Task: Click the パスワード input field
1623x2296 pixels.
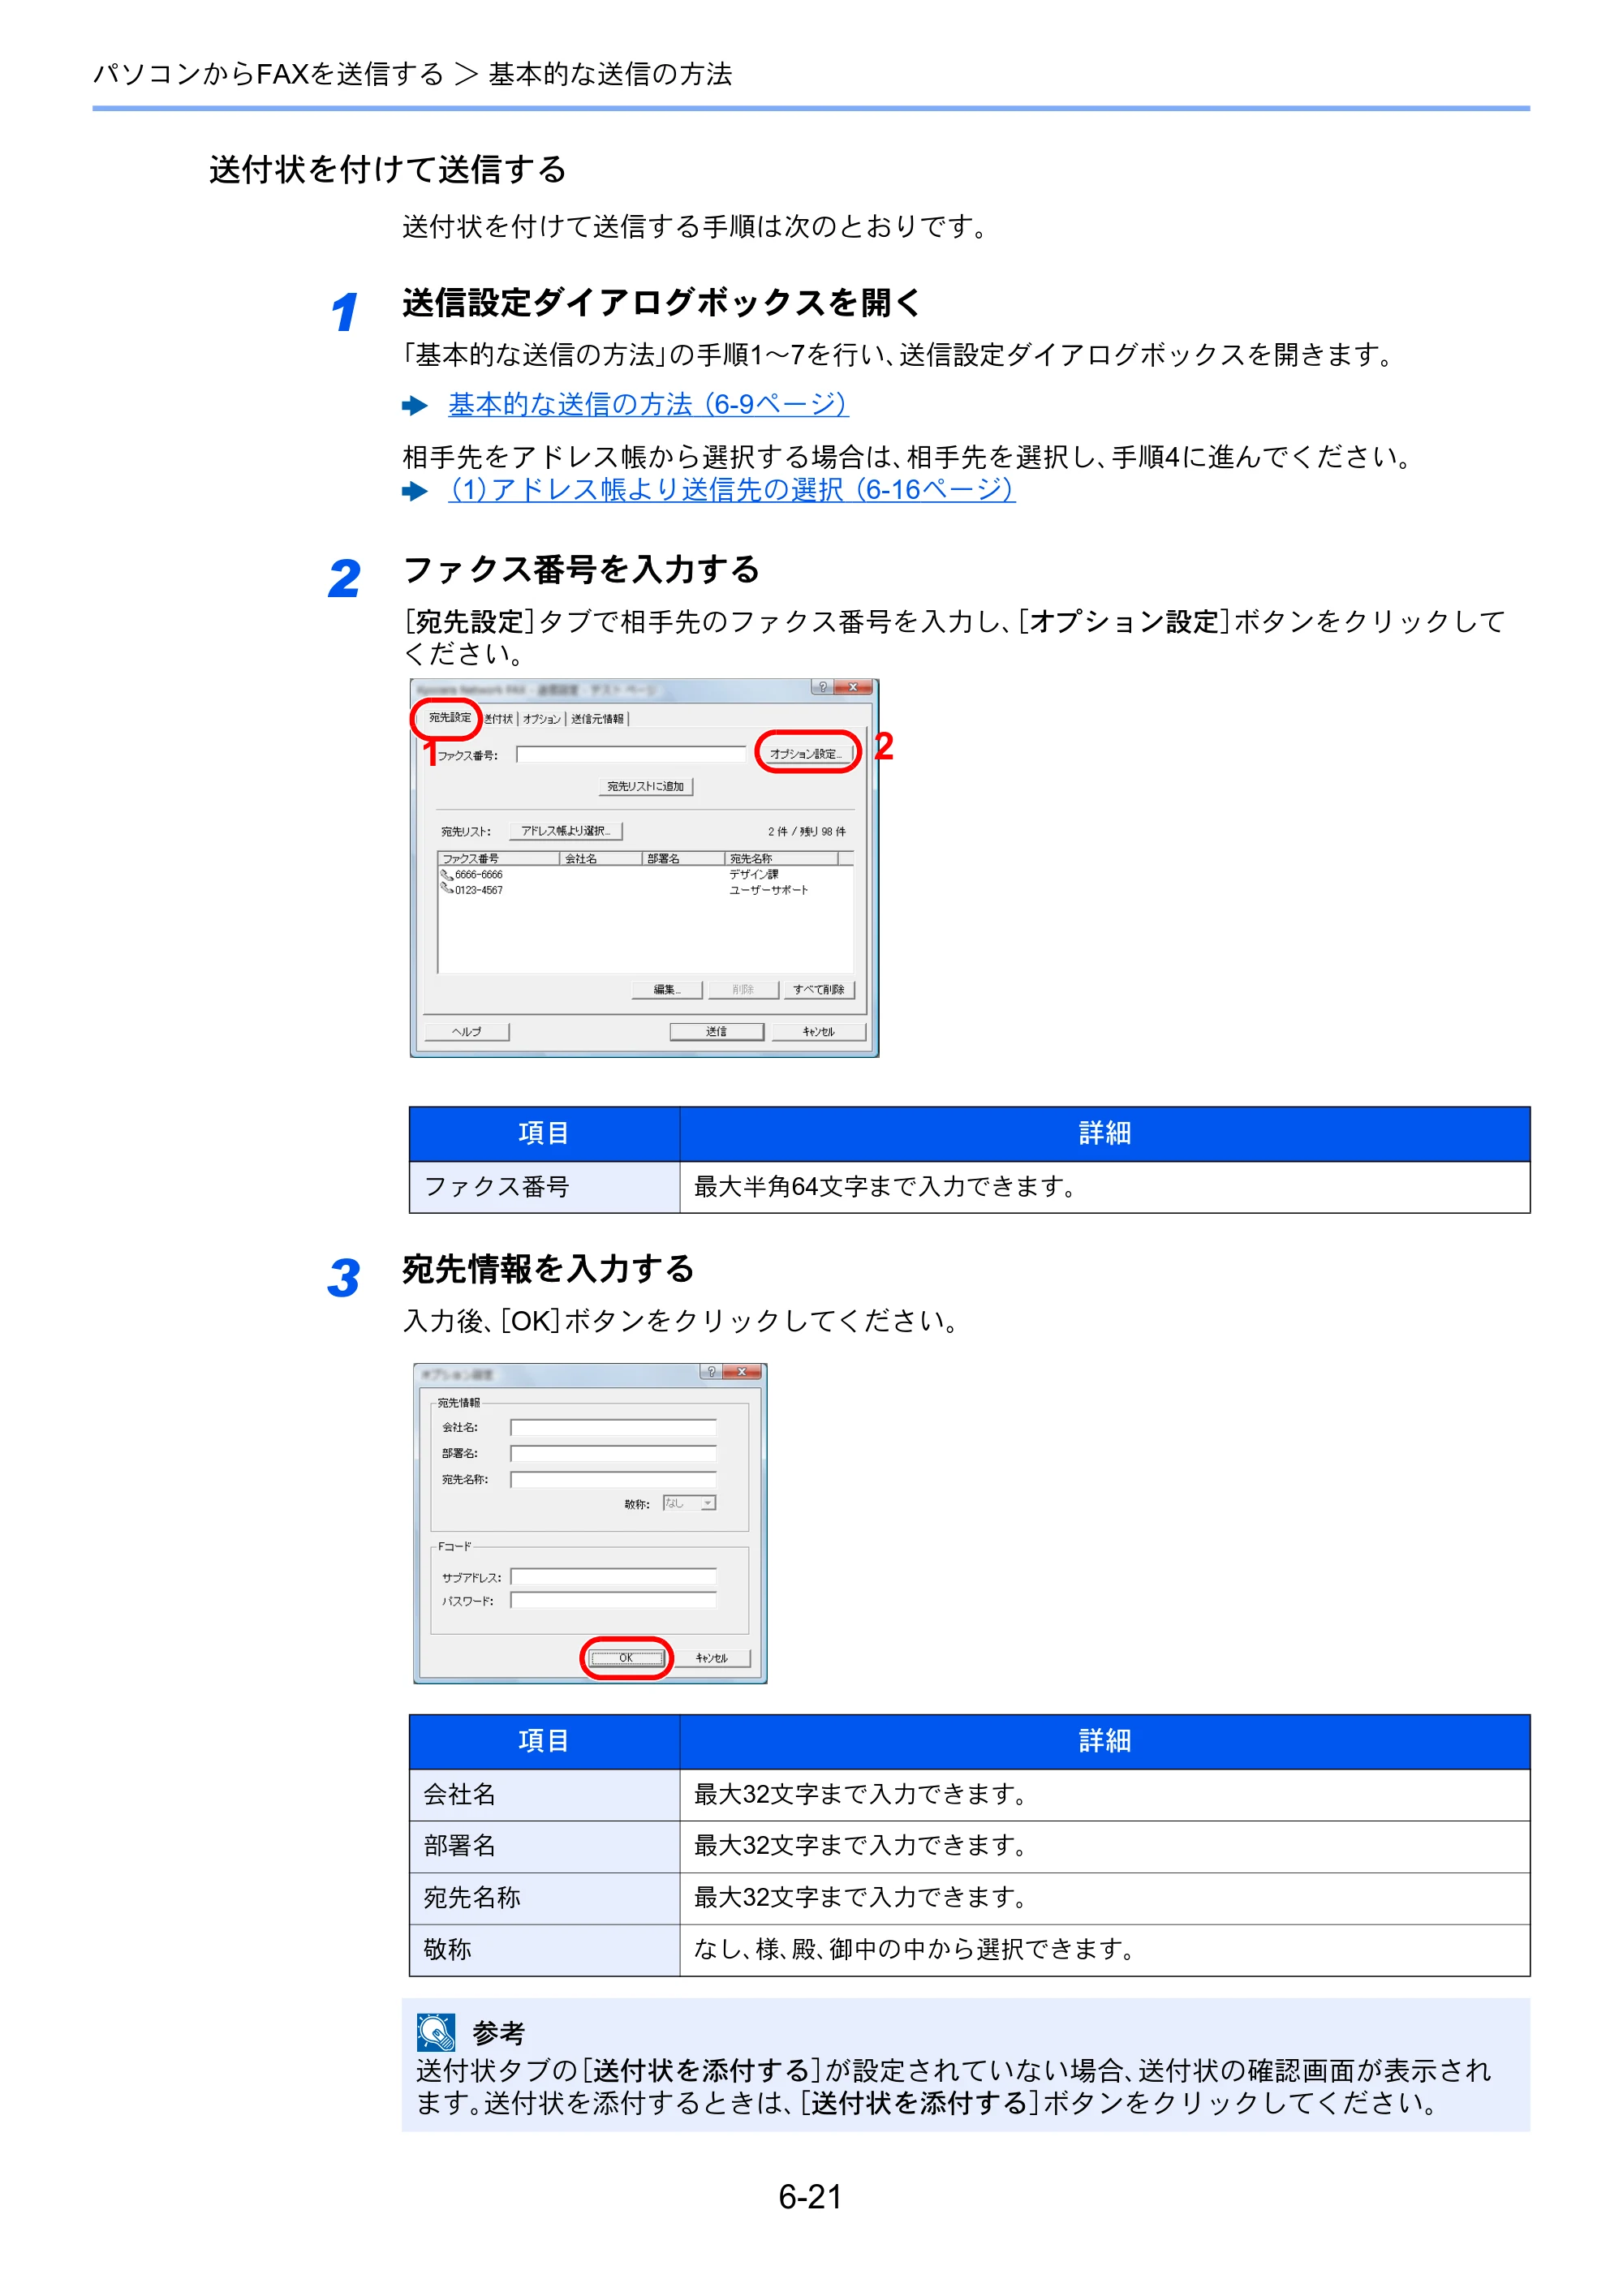Action: pyautogui.click(x=613, y=1600)
